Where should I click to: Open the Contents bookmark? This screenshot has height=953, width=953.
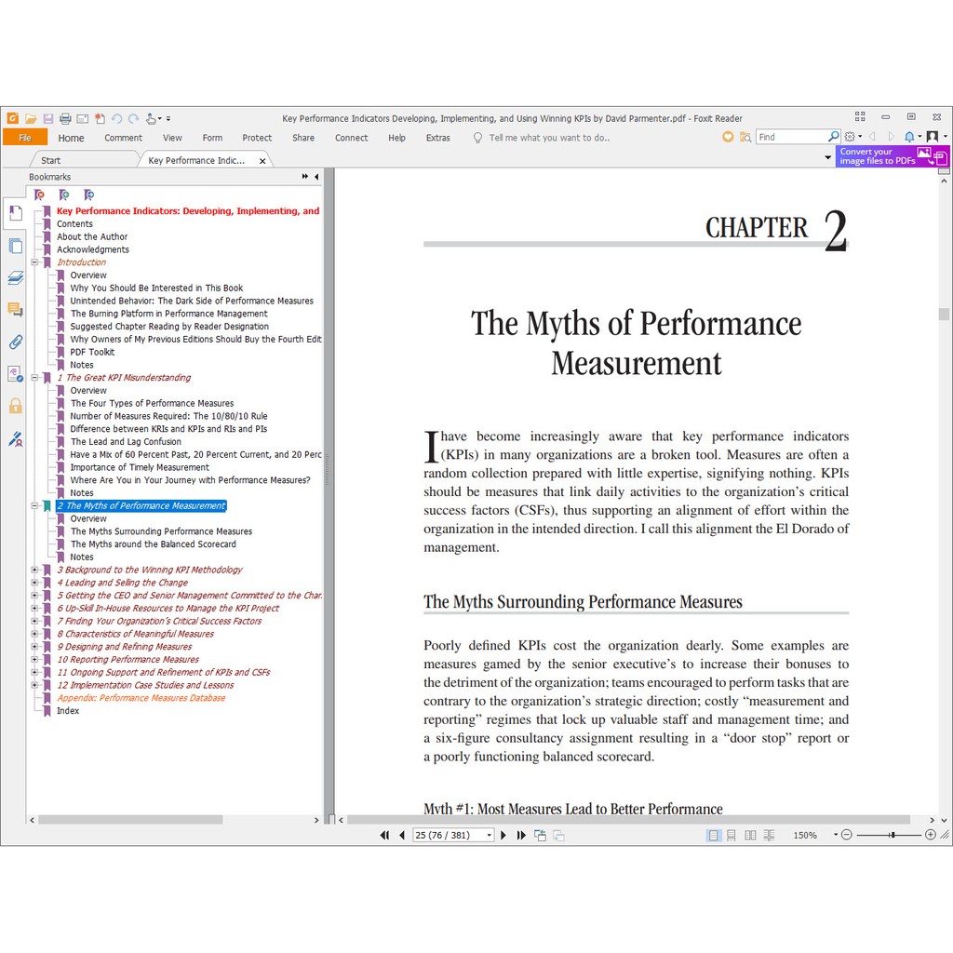[x=74, y=224]
